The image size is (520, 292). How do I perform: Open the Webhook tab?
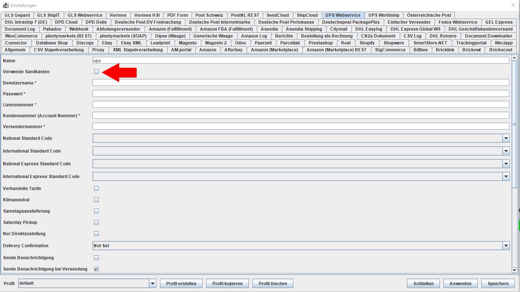pyautogui.click(x=79, y=29)
